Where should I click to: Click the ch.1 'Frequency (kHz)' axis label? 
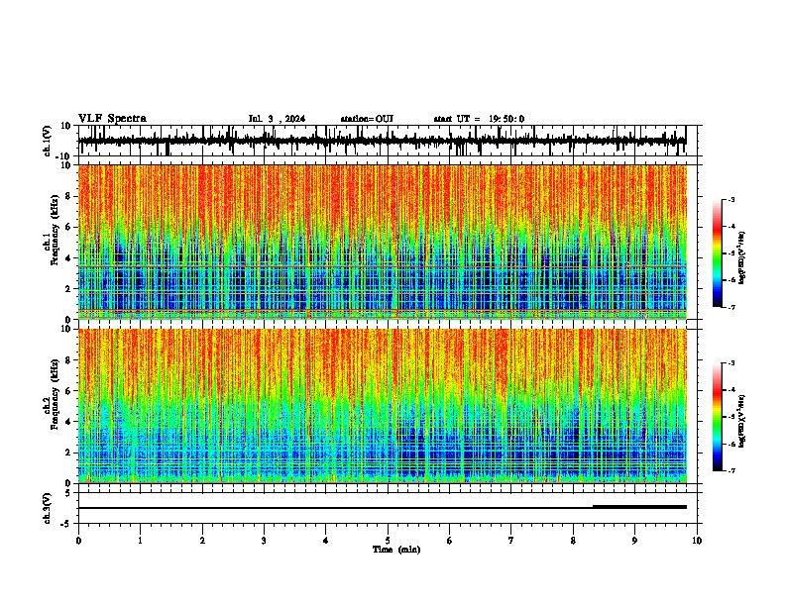point(55,230)
